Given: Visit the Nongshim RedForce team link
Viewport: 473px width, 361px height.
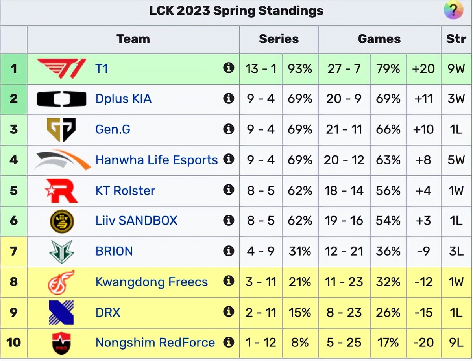Looking at the screenshot, I should (155, 343).
